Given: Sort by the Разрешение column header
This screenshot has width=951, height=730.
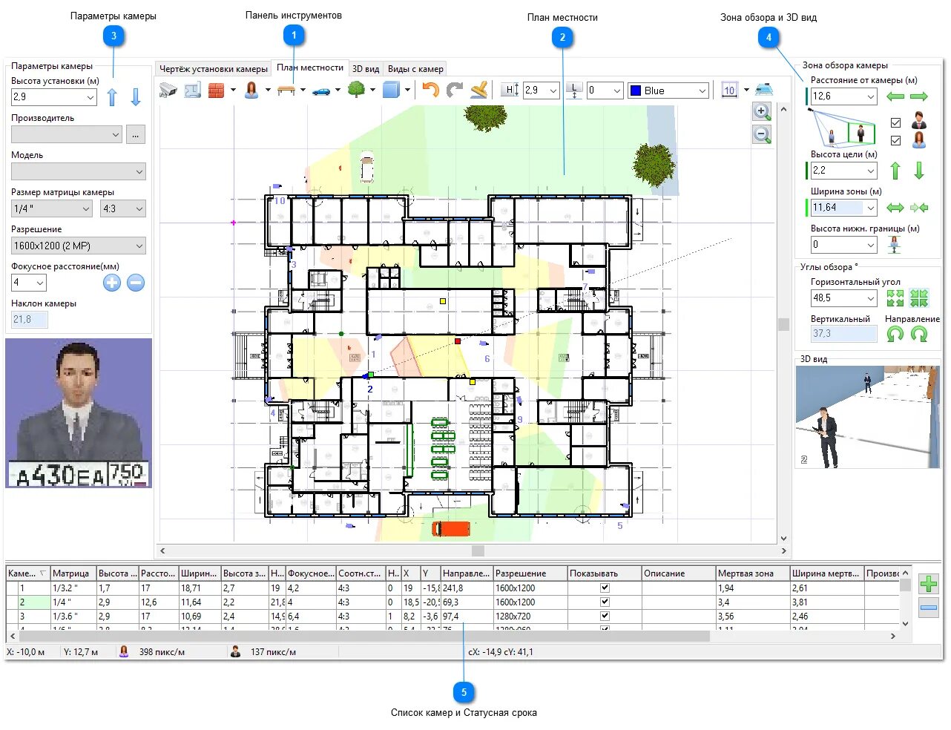Looking at the screenshot, I should pyautogui.click(x=530, y=573).
